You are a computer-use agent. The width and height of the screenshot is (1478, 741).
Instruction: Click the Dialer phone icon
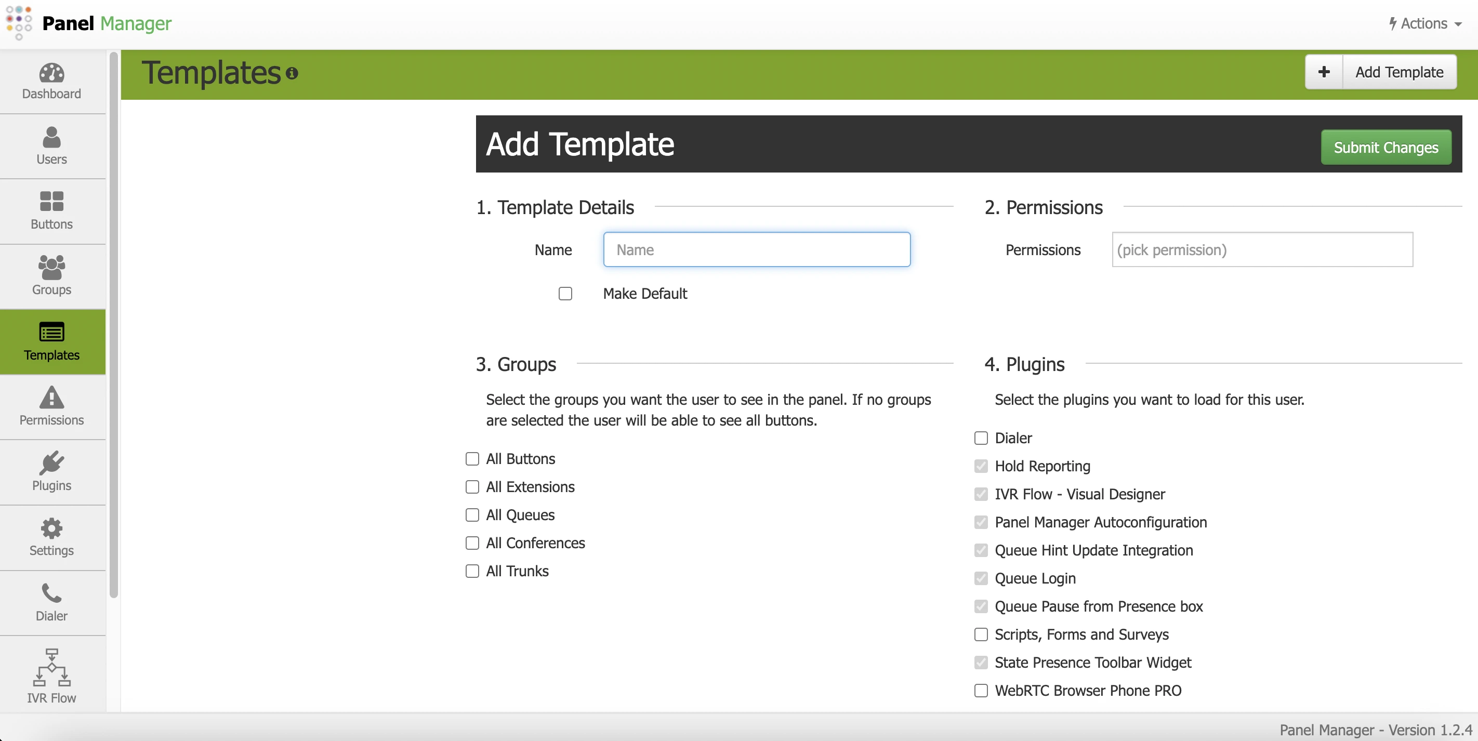pyautogui.click(x=51, y=599)
